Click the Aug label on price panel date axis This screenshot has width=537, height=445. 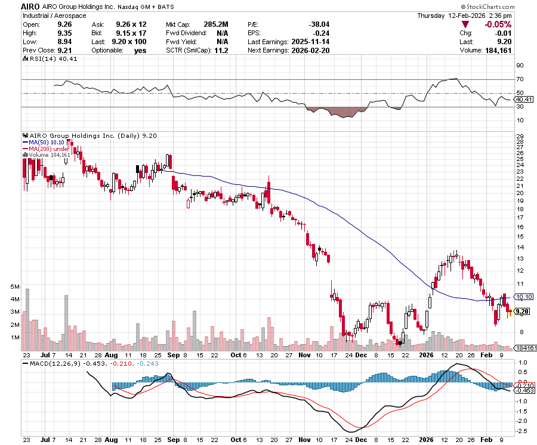coord(111,355)
